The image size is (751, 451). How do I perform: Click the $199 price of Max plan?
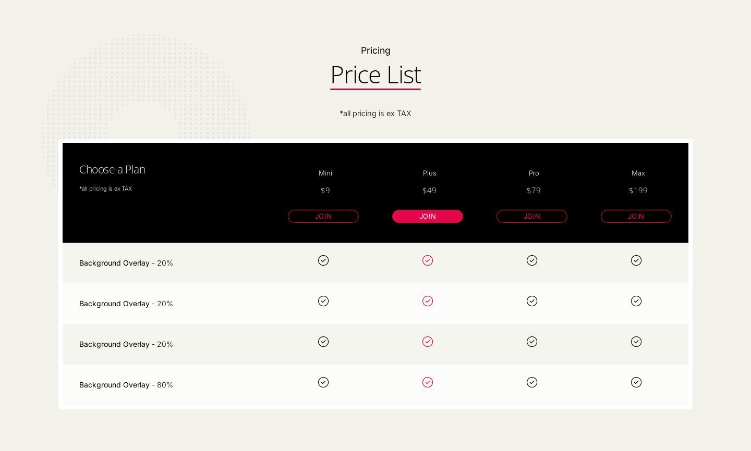coord(638,191)
